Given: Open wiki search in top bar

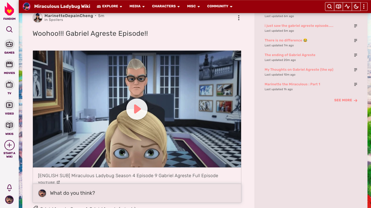Looking at the screenshot, I should [329, 6].
